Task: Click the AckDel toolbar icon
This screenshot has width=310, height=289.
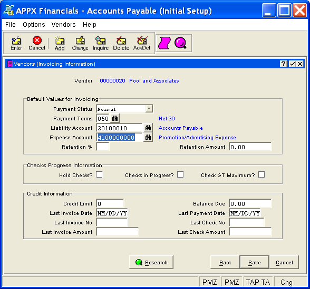Action: (141, 43)
